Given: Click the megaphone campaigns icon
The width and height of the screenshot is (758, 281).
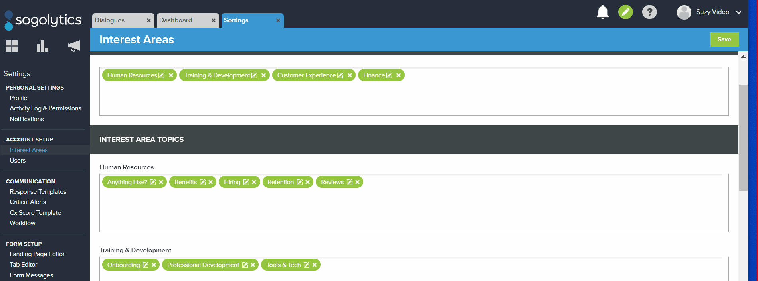Looking at the screenshot, I should point(74,46).
